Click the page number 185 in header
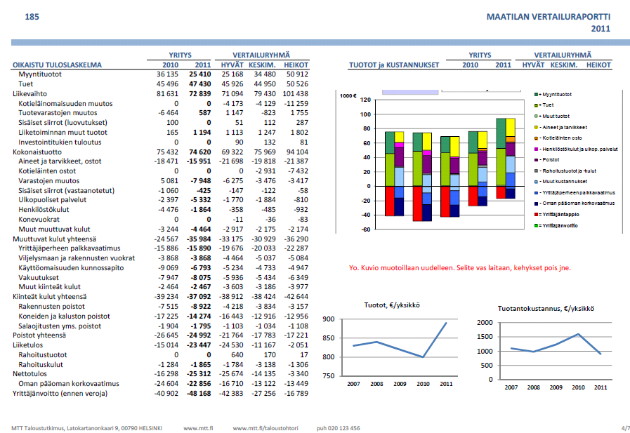Image resolution: width=630 pixels, height=433 pixels. click(x=32, y=17)
